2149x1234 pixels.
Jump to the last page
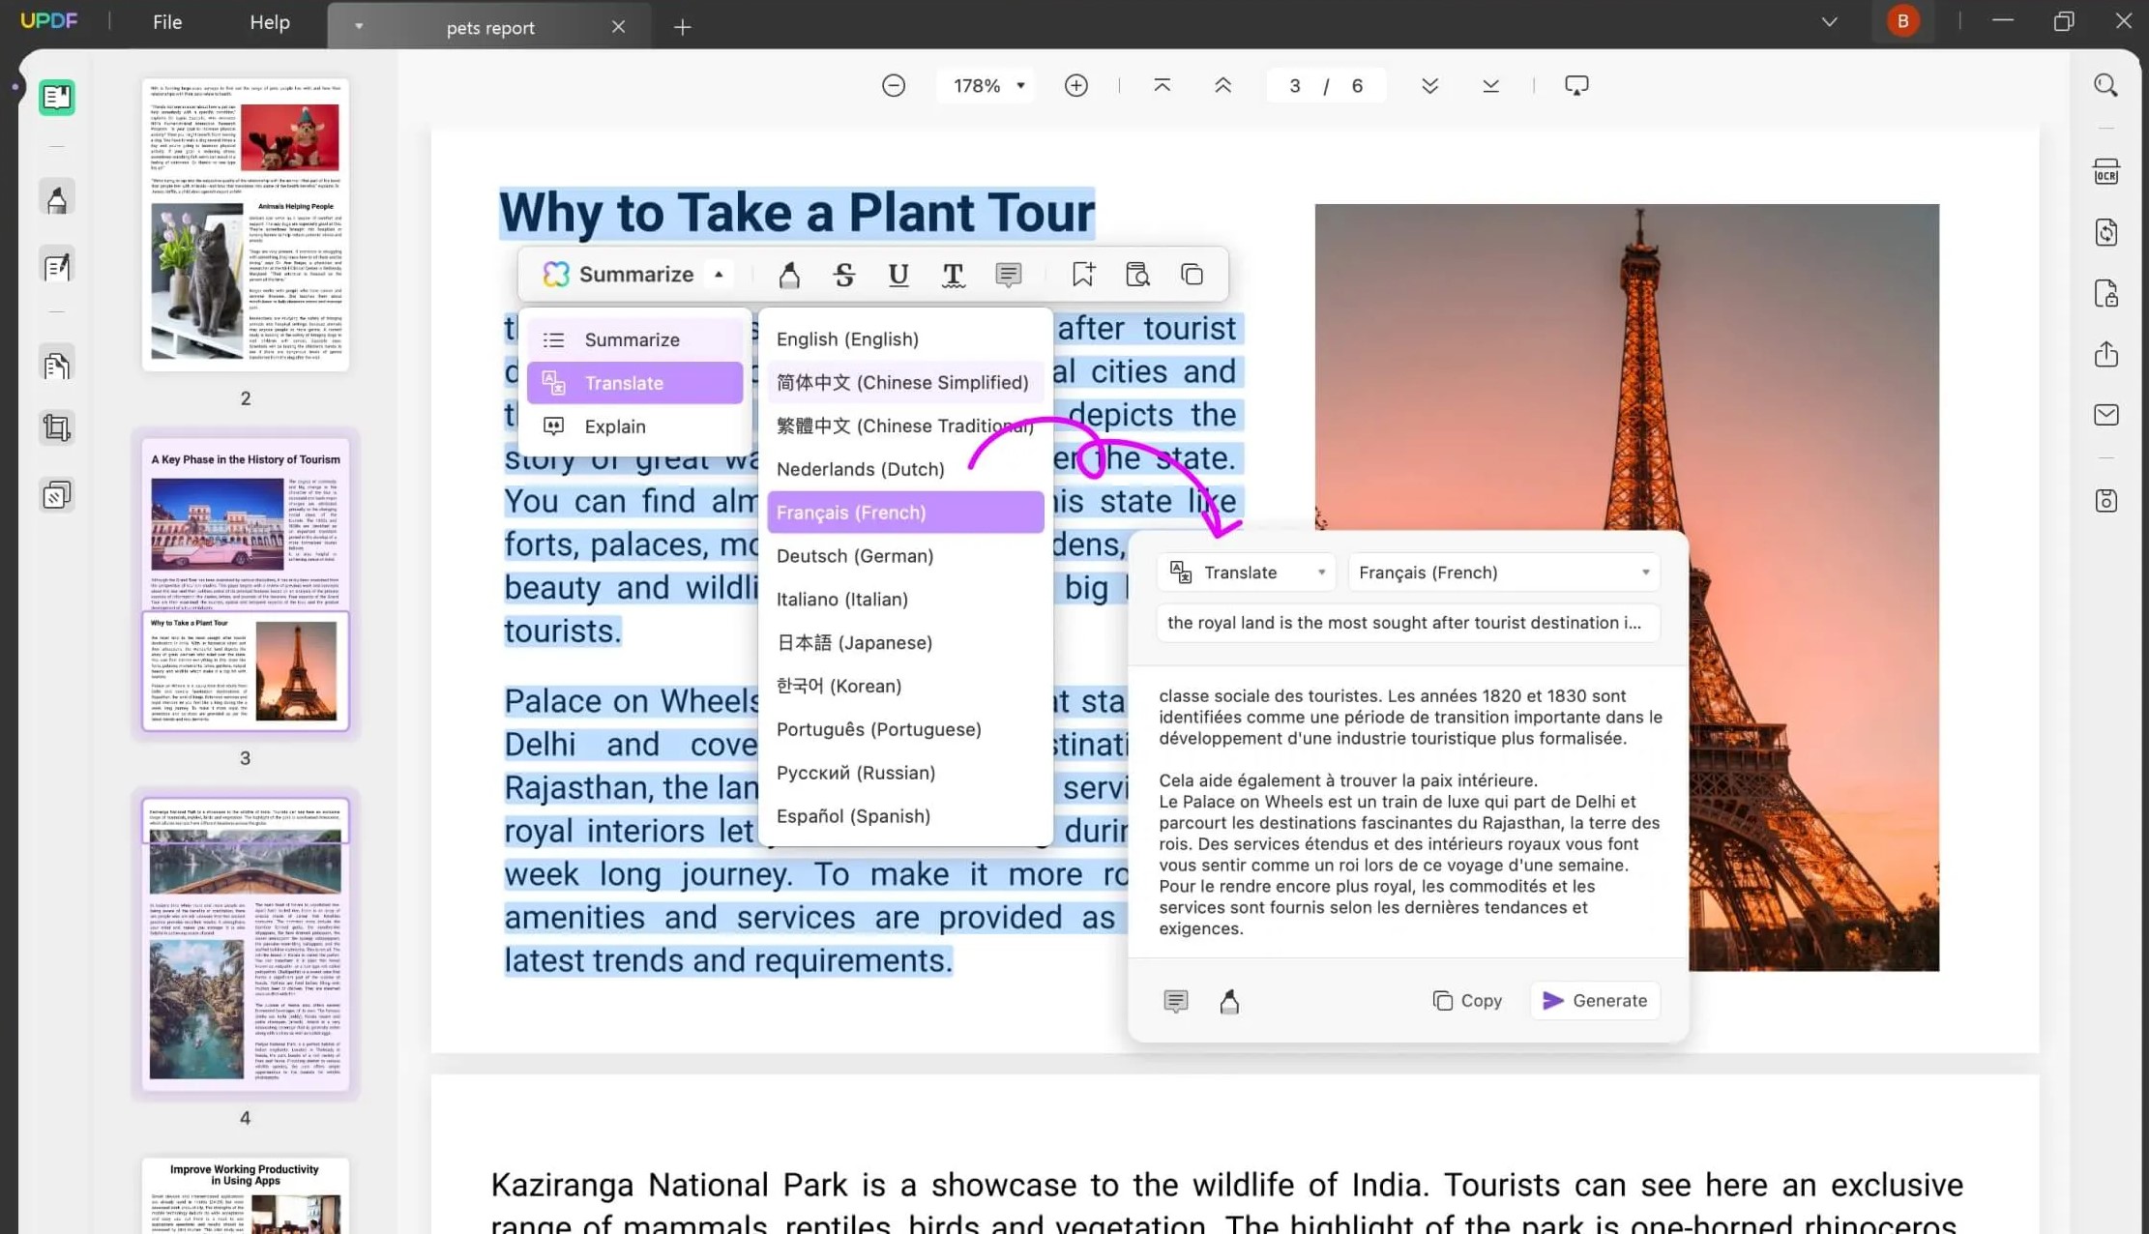1490,85
